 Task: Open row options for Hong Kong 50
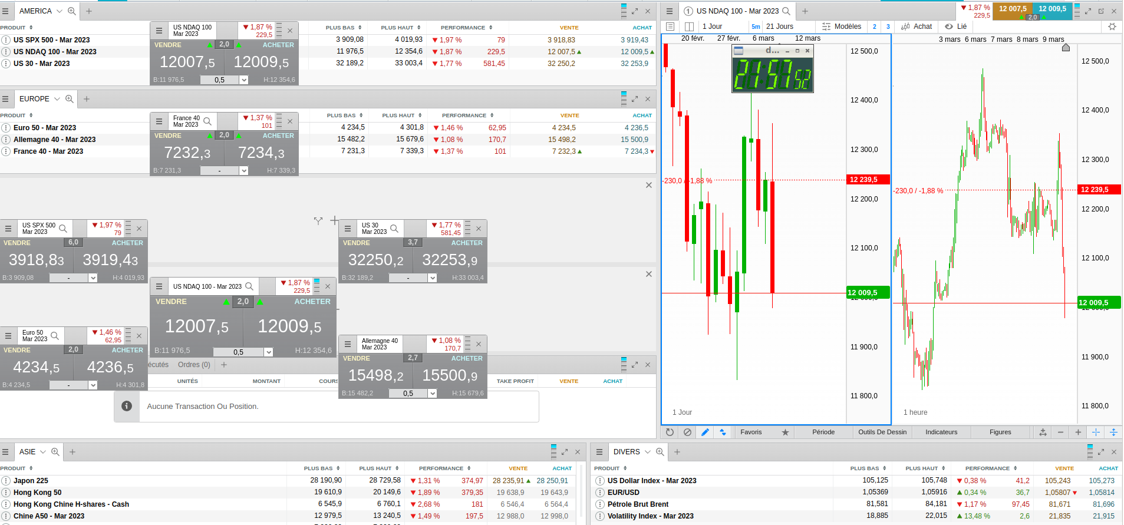coord(6,493)
